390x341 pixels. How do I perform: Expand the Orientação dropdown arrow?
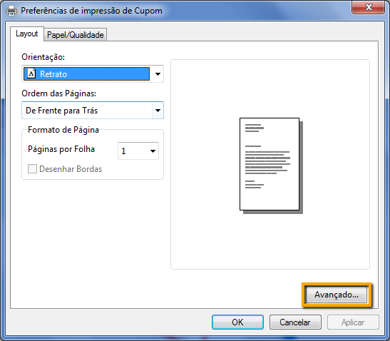tap(158, 74)
